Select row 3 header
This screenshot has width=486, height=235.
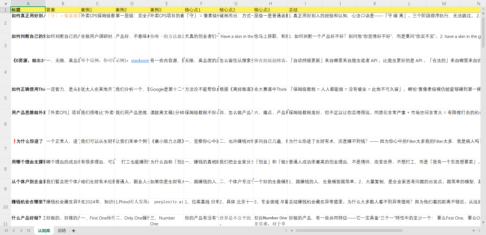pyautogui.click(x=5, y=45)
